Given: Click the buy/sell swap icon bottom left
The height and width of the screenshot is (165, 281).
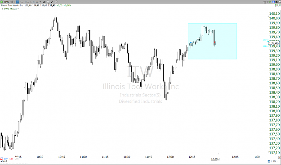Looking at the screenshot, I should [1, 159].
